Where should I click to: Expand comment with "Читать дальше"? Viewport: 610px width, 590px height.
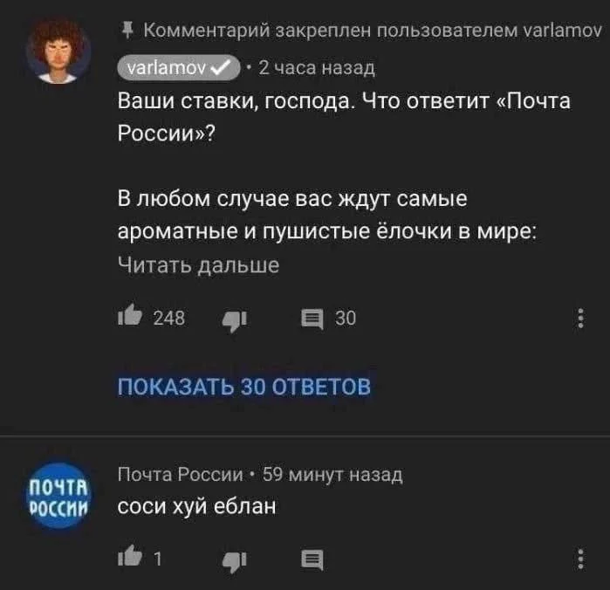click(198, 266)
